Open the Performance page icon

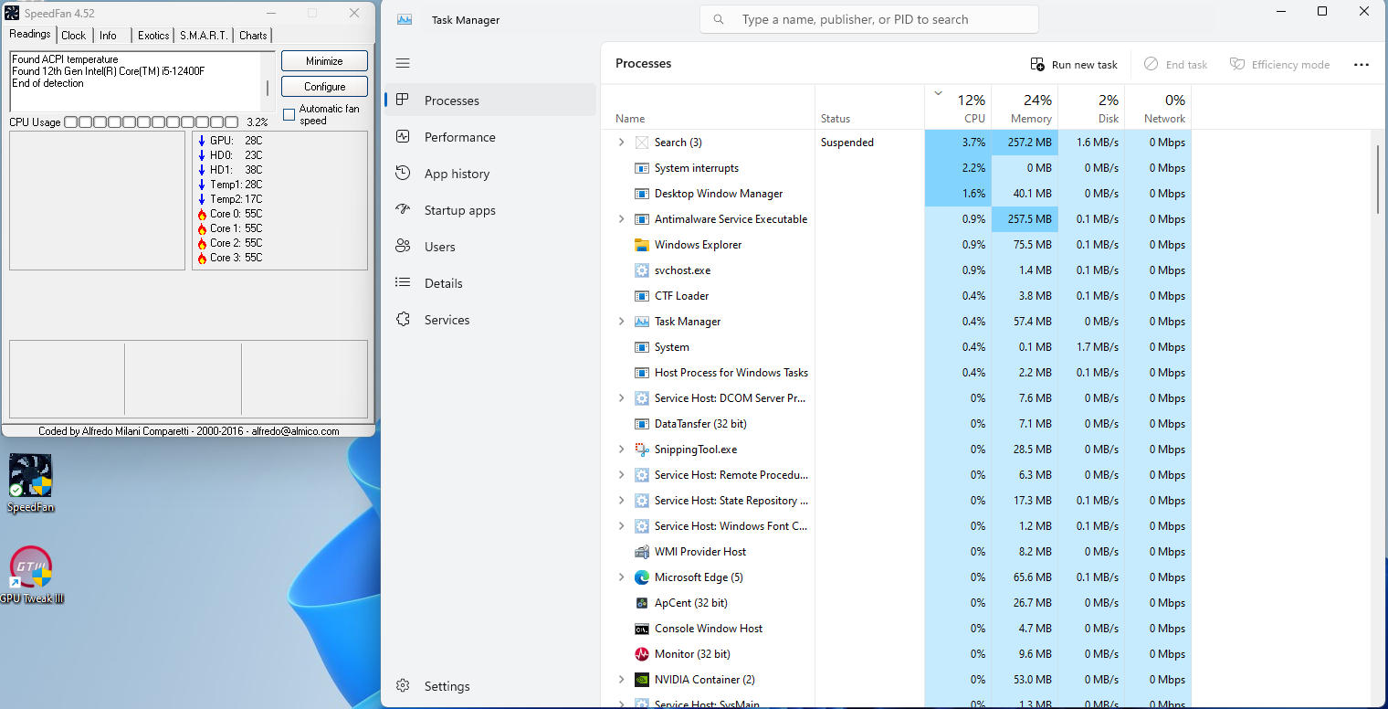click(403, 136)
